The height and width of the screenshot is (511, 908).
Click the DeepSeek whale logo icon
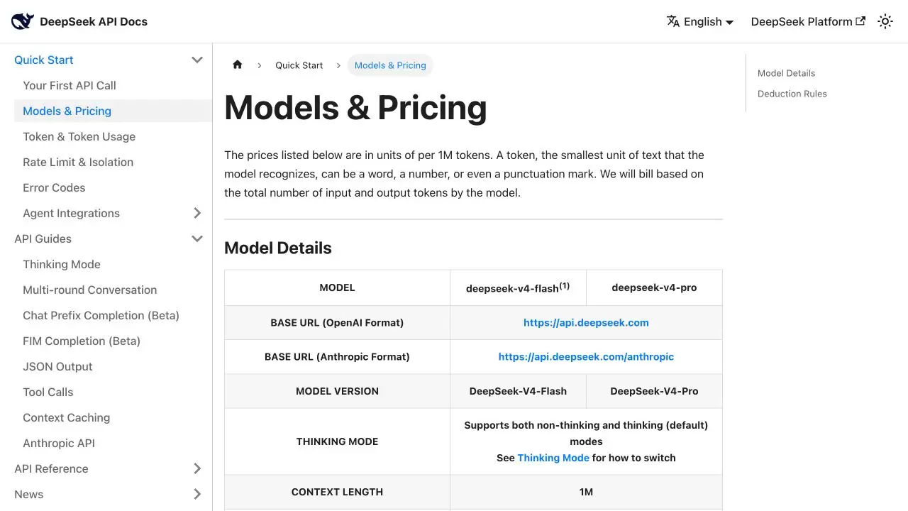(23, 21)
